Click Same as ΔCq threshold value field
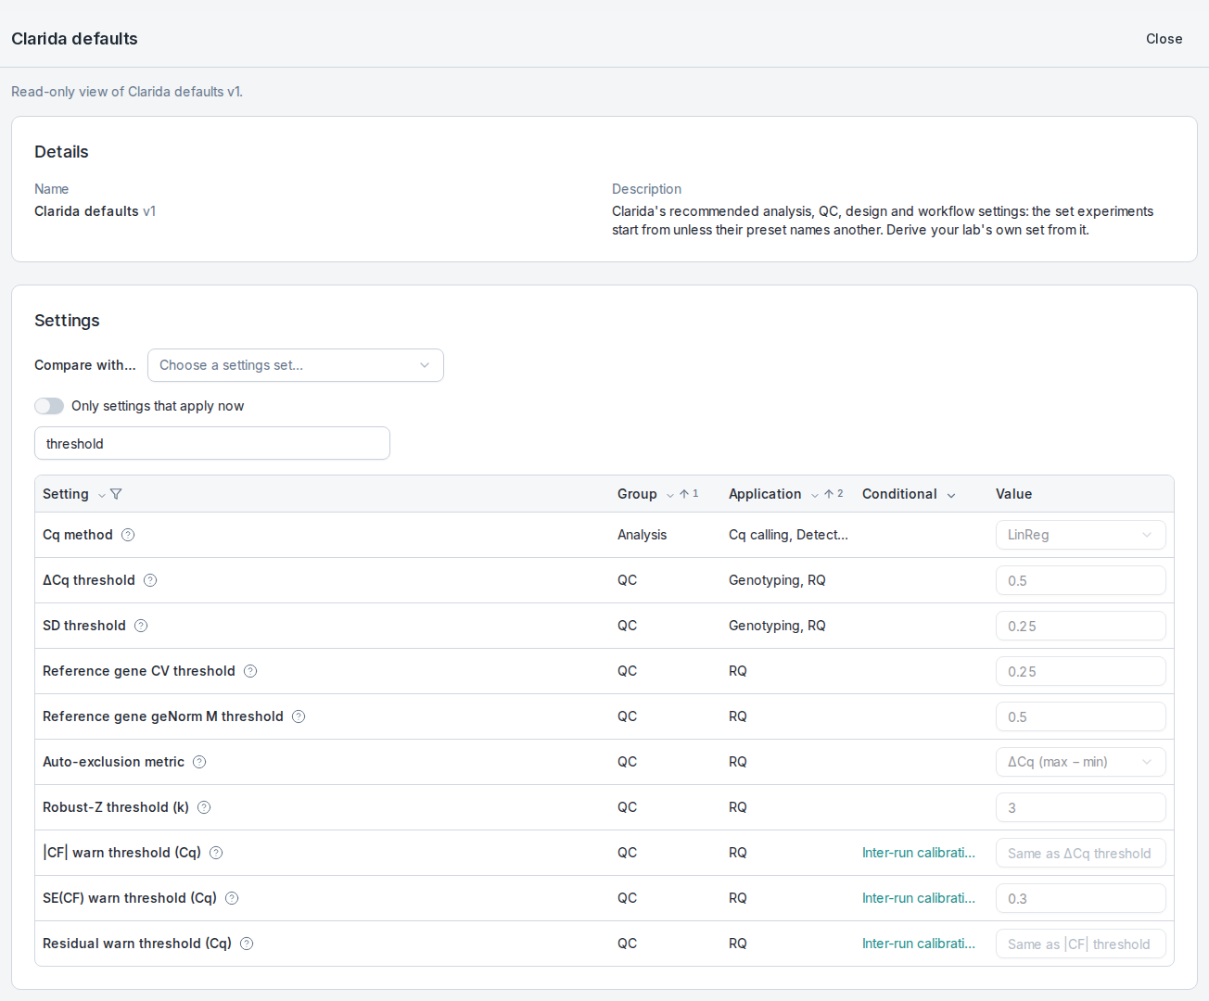This screenshot has height=1001, width=1209. [x=1081, y=853]
